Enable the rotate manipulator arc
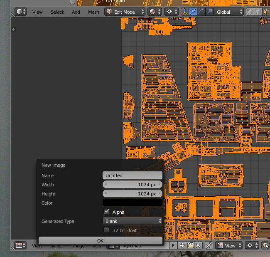Screen dimensions: 270x257 point(201,12)
